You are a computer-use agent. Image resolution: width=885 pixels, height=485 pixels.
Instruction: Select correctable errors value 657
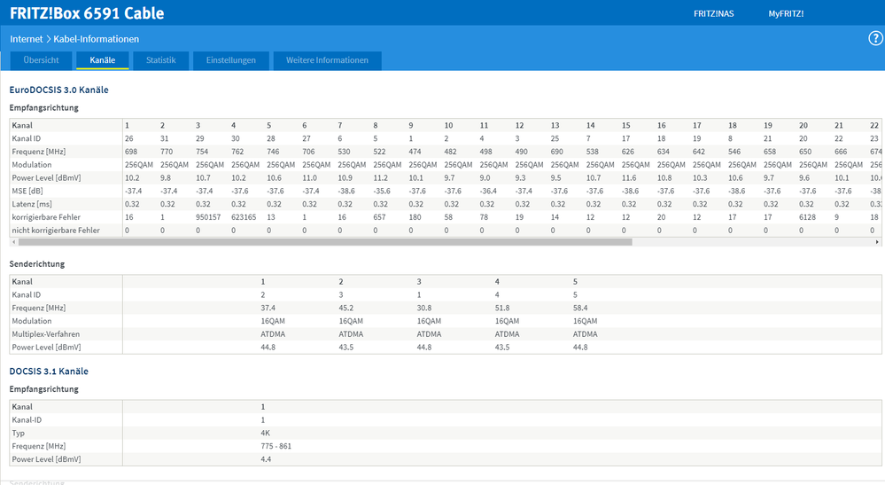click(379, 217)
